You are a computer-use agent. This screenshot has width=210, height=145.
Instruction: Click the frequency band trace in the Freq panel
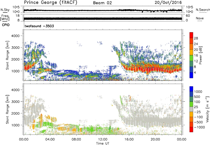tap(103, 19)
